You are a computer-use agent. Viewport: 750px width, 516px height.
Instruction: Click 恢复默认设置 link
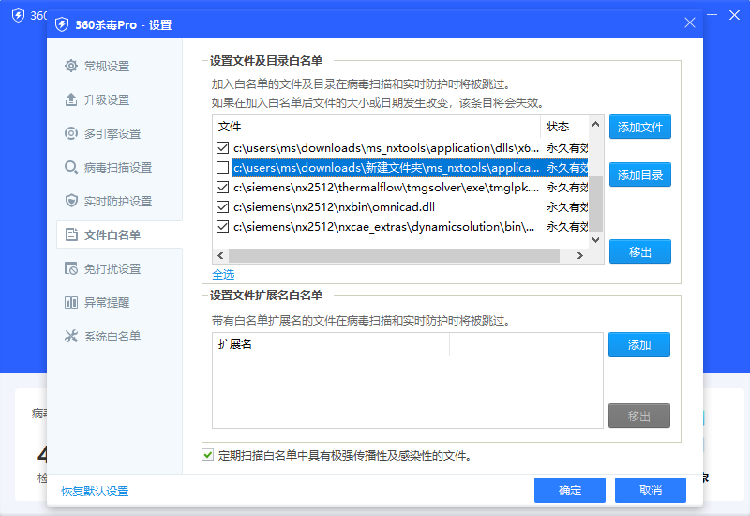95,491
